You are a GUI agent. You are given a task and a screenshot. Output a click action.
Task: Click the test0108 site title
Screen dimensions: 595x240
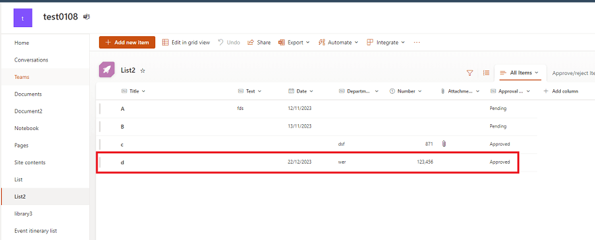tap(60, 17)
